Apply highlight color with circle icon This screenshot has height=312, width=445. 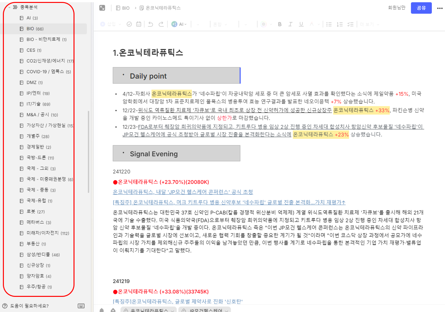click(x=264, y=24)
